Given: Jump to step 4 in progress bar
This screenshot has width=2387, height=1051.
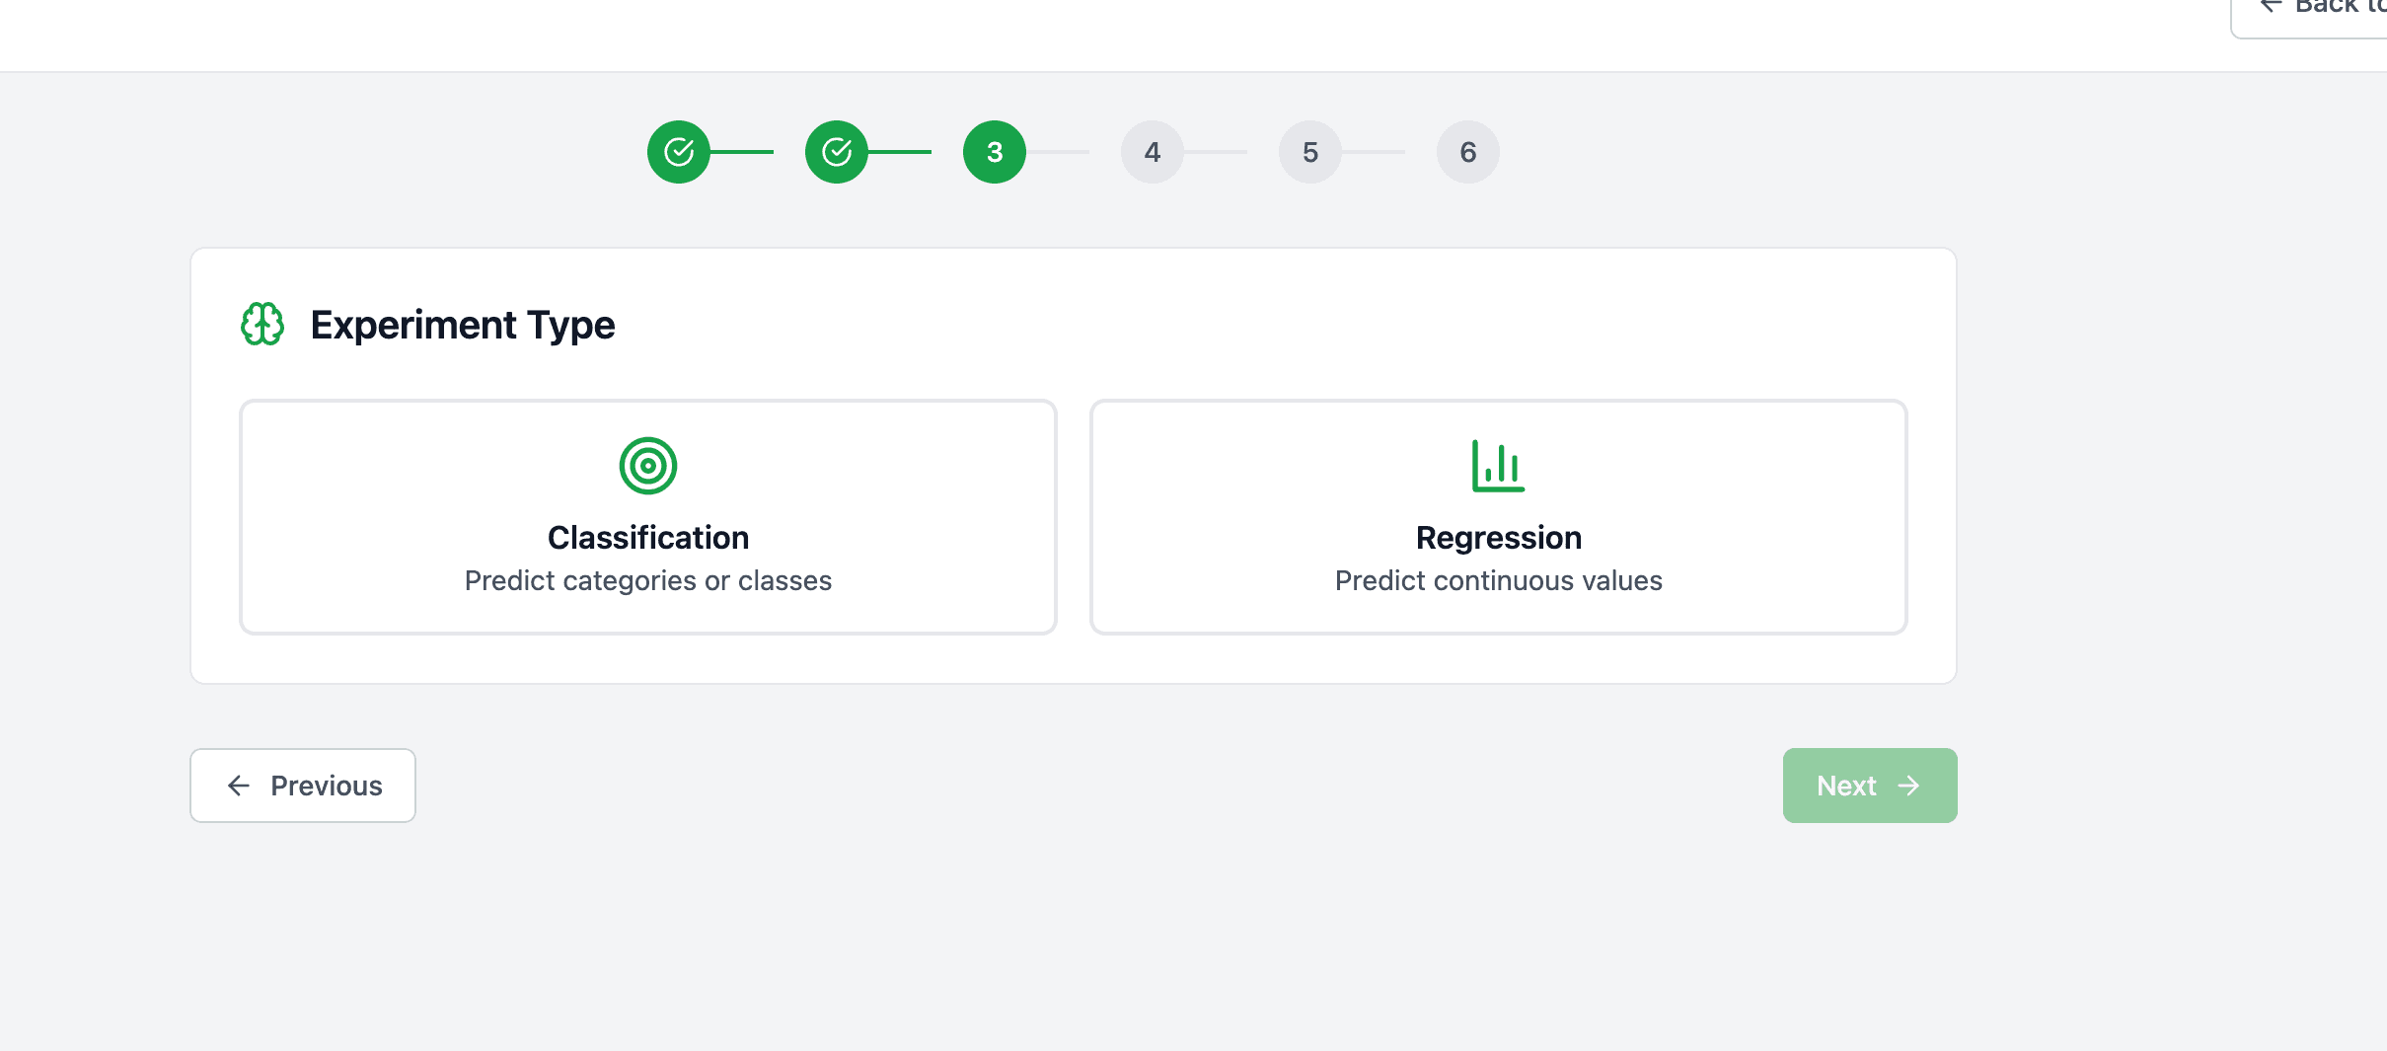Looking at the screenshot, I should [x=1153, y=152].
